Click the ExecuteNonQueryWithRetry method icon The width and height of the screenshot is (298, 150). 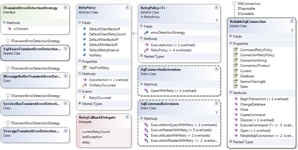[146, 125]
